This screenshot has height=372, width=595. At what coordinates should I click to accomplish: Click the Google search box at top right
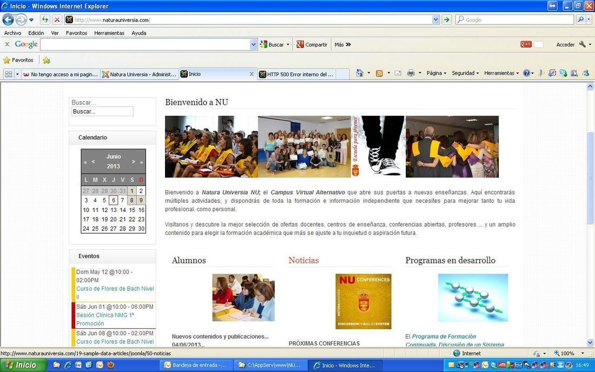[x=515, y=19]
